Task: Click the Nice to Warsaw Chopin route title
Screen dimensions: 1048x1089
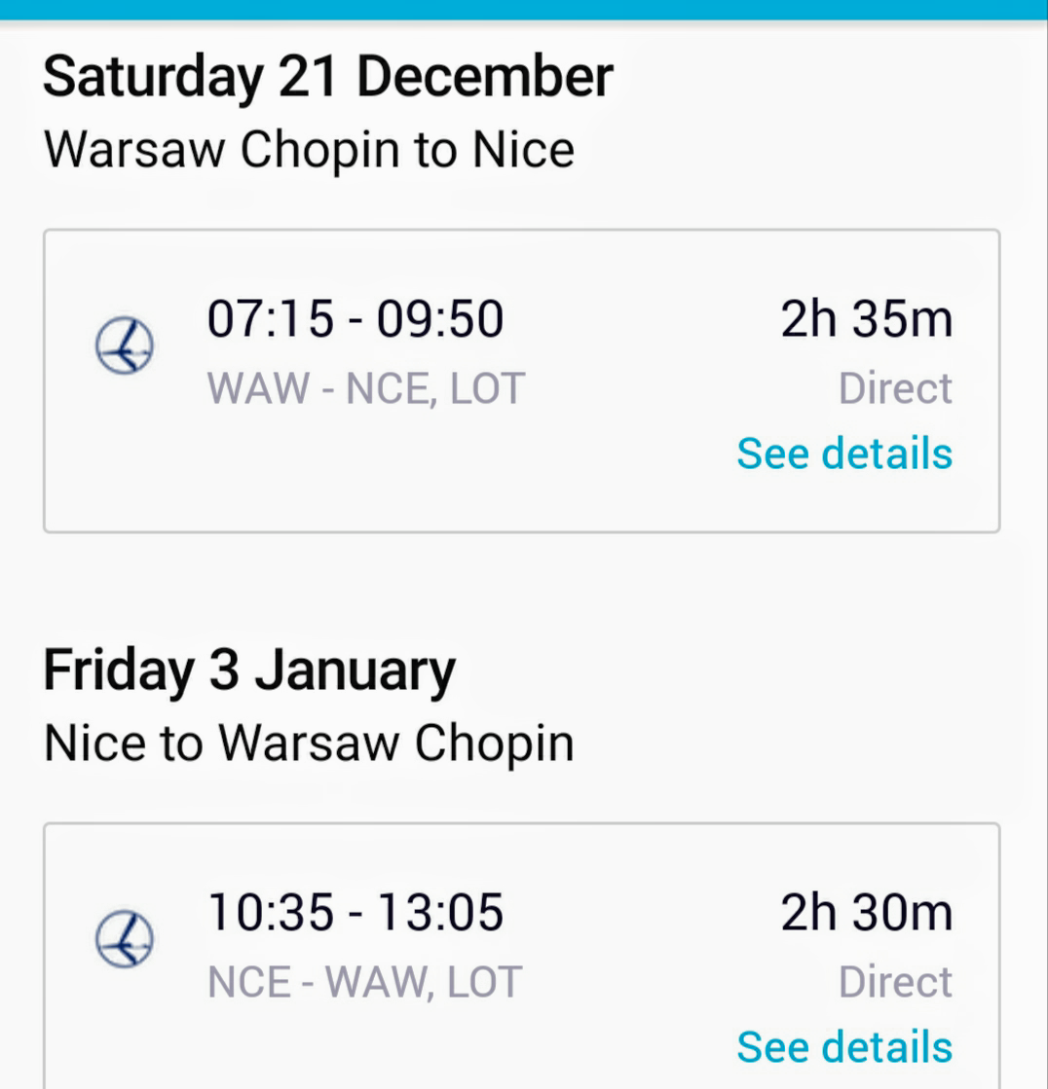Action: pyautogui.click(x=309, y=744)
